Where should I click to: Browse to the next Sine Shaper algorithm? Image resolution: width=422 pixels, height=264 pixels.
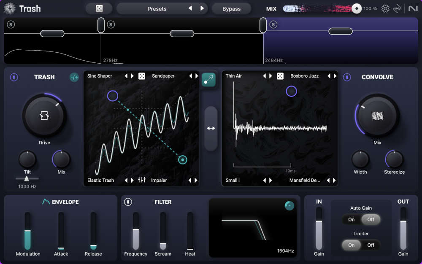pyautogui.click(x=131, y=76)
